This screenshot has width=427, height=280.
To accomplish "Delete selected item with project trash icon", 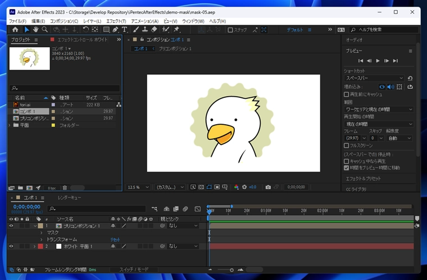I will point(65,188).
